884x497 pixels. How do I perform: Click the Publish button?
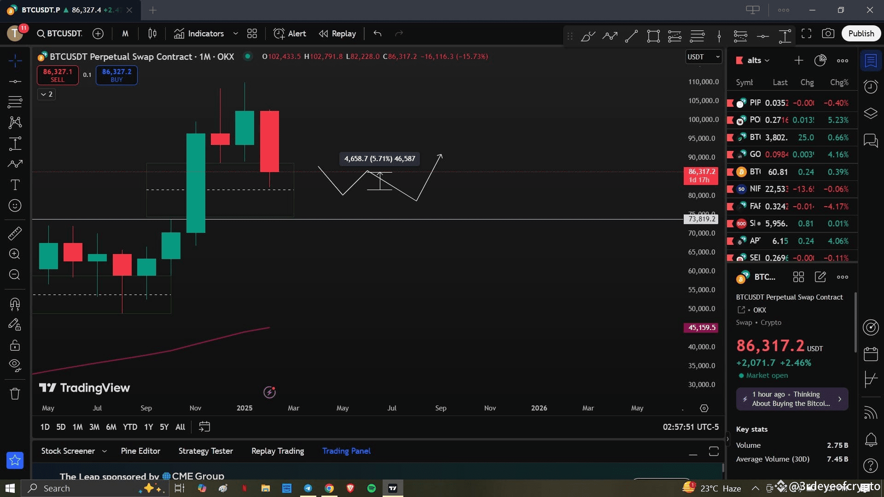pos(861,33)
